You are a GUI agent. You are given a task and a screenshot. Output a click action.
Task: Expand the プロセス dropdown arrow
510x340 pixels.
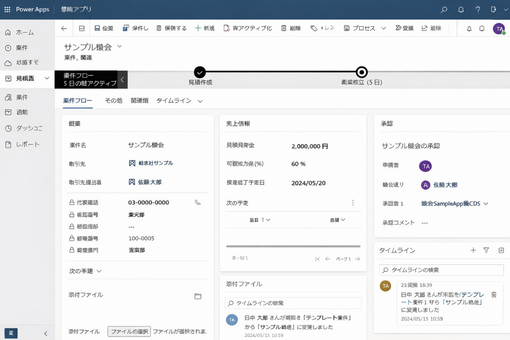point(383,28)
